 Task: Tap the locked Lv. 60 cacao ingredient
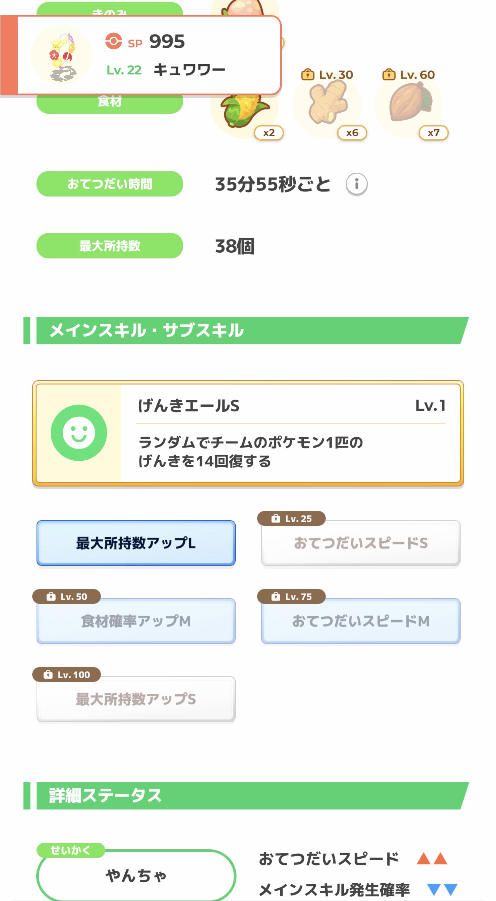point(409,104)
